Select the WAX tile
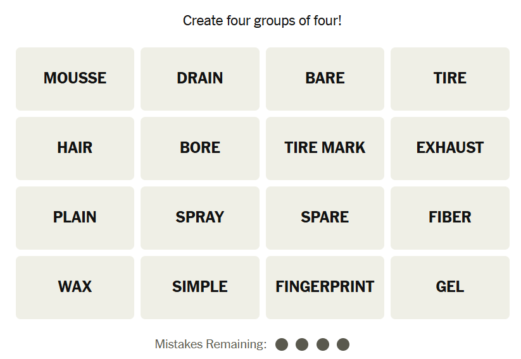Screen dimensions: 521x359 point(75,287)
